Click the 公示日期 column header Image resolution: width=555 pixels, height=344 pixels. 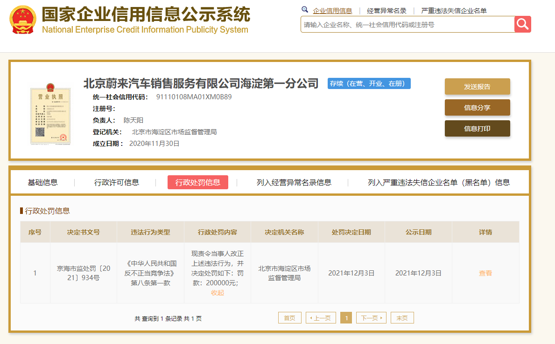[x=418, y=232]
